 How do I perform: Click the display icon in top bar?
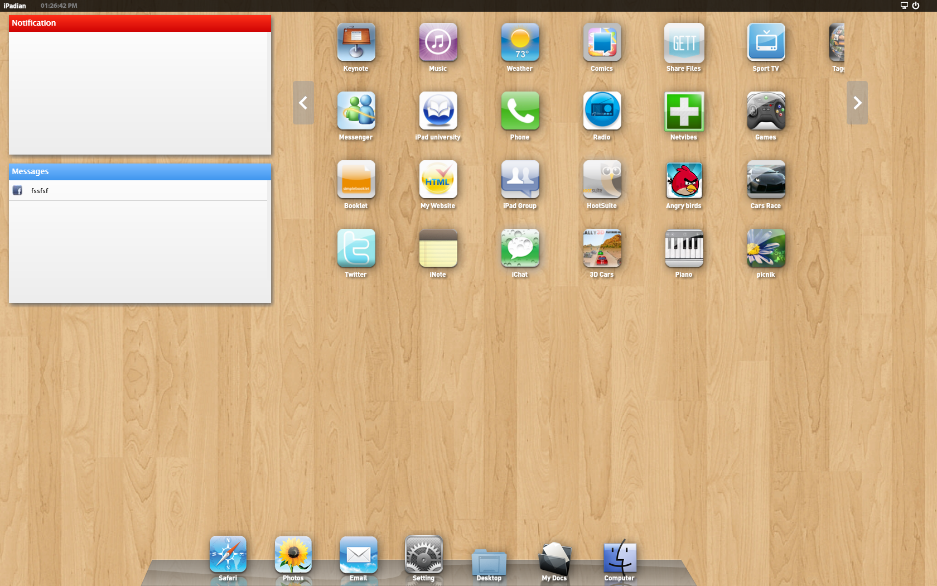(904, 6)
